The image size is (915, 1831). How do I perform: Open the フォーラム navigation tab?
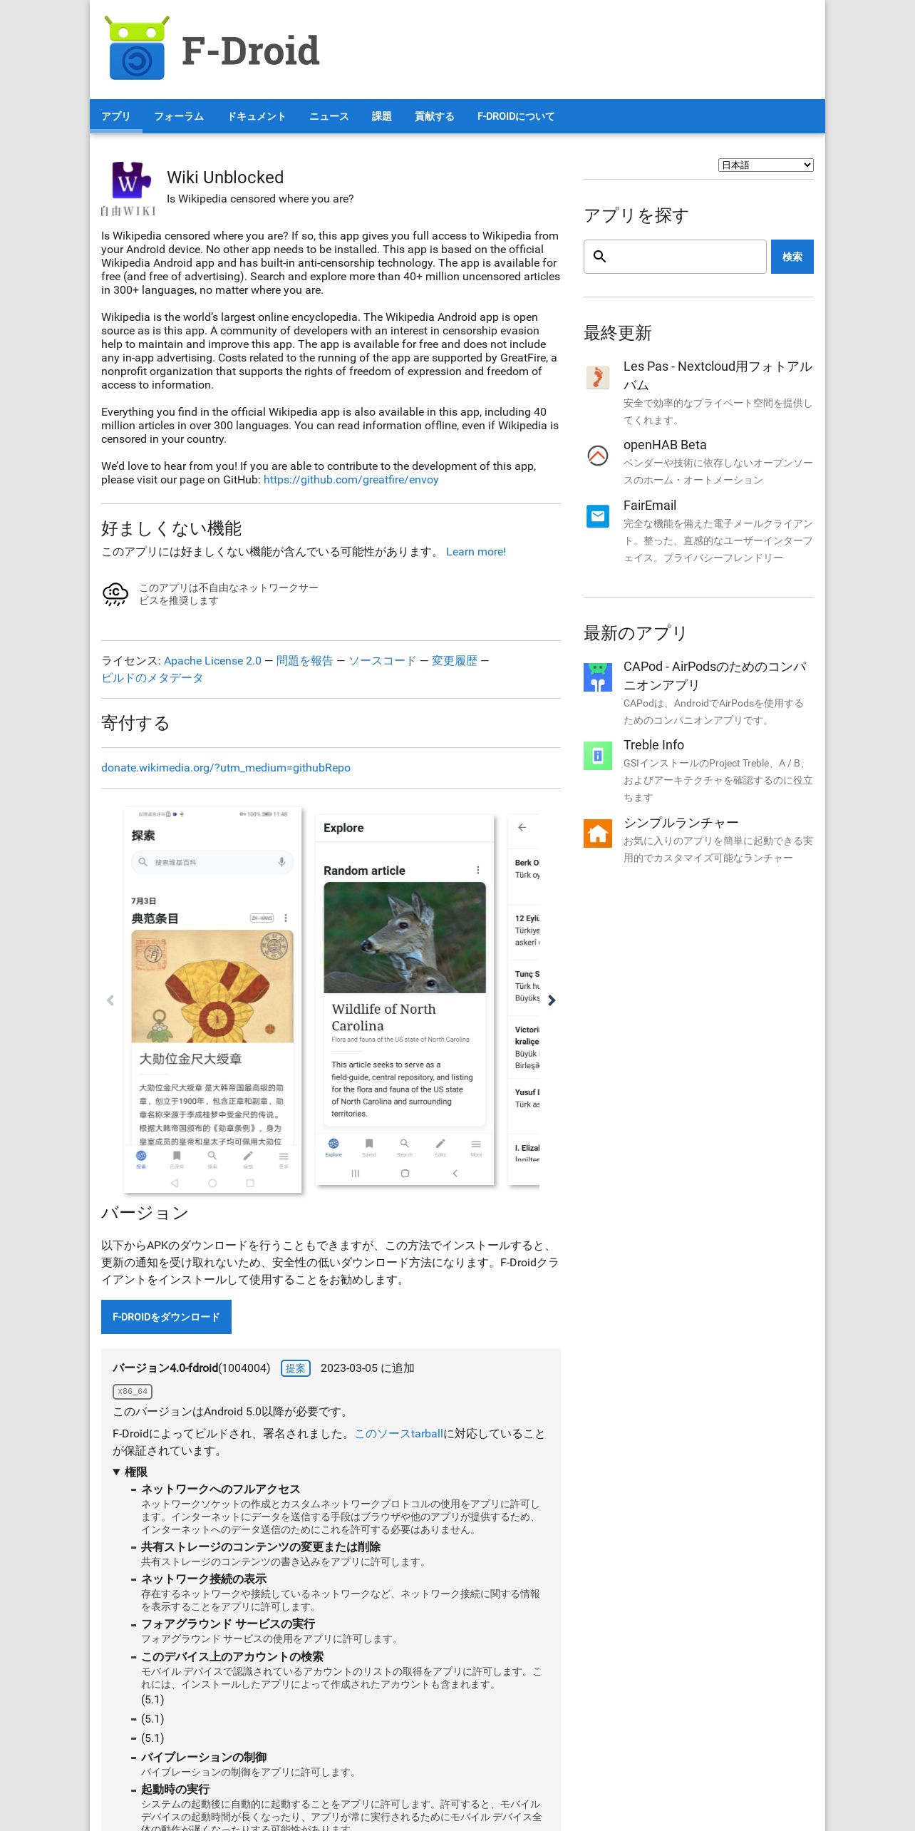(x=179, y=116)
